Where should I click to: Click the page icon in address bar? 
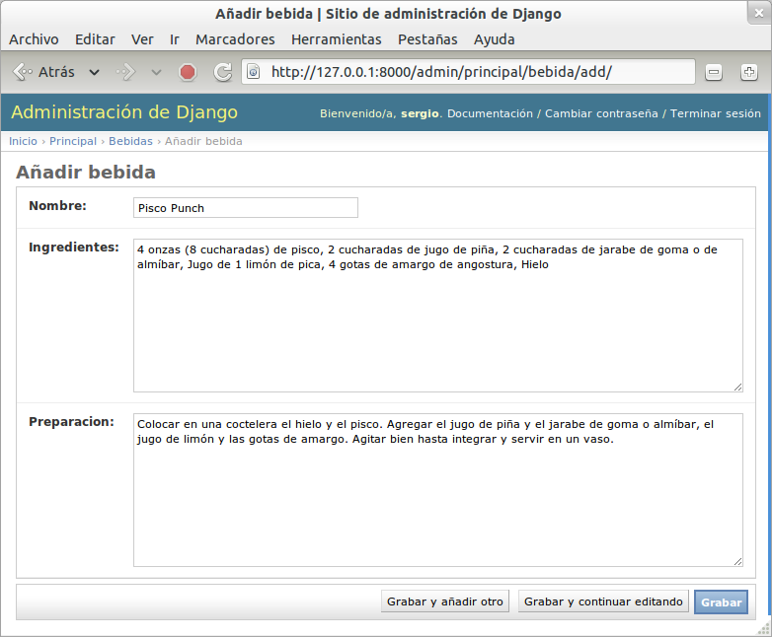tap(253, 72)
